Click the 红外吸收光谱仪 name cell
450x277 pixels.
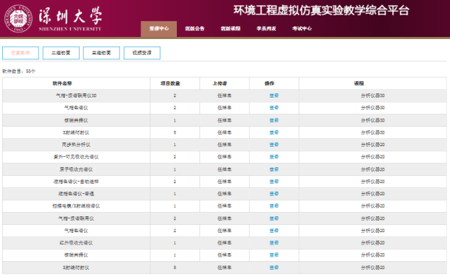[x=76, y=243]
